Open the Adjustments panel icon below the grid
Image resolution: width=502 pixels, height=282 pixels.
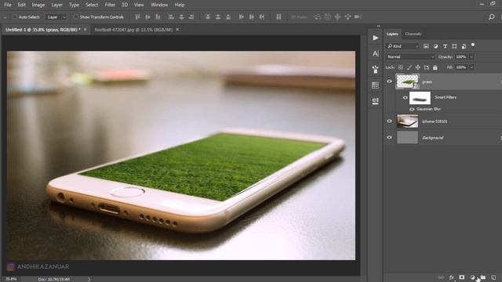point(376,101)
